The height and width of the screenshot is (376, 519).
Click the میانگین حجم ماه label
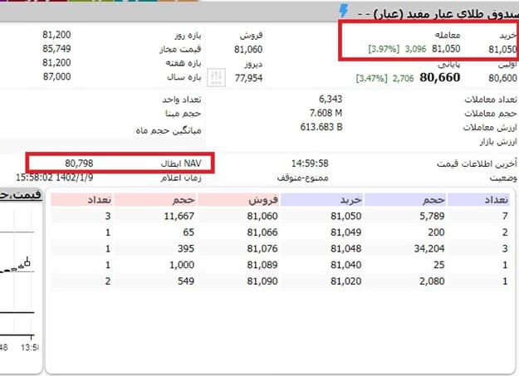point(169,131)
